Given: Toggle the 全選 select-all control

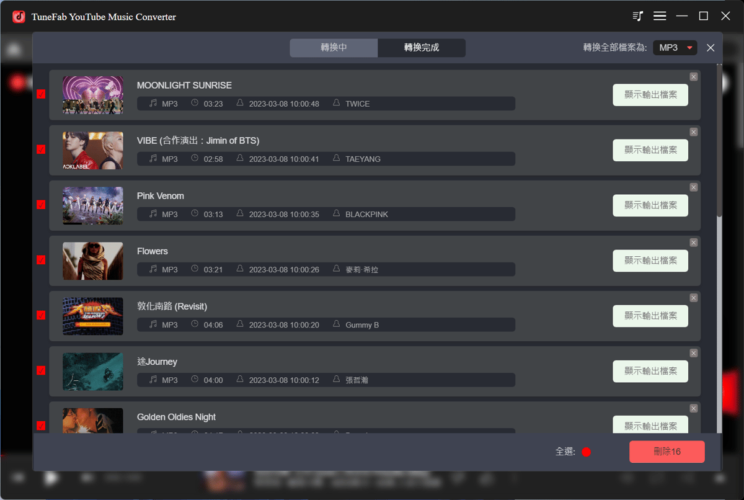Looking at the screenshot, I should 585,452.
